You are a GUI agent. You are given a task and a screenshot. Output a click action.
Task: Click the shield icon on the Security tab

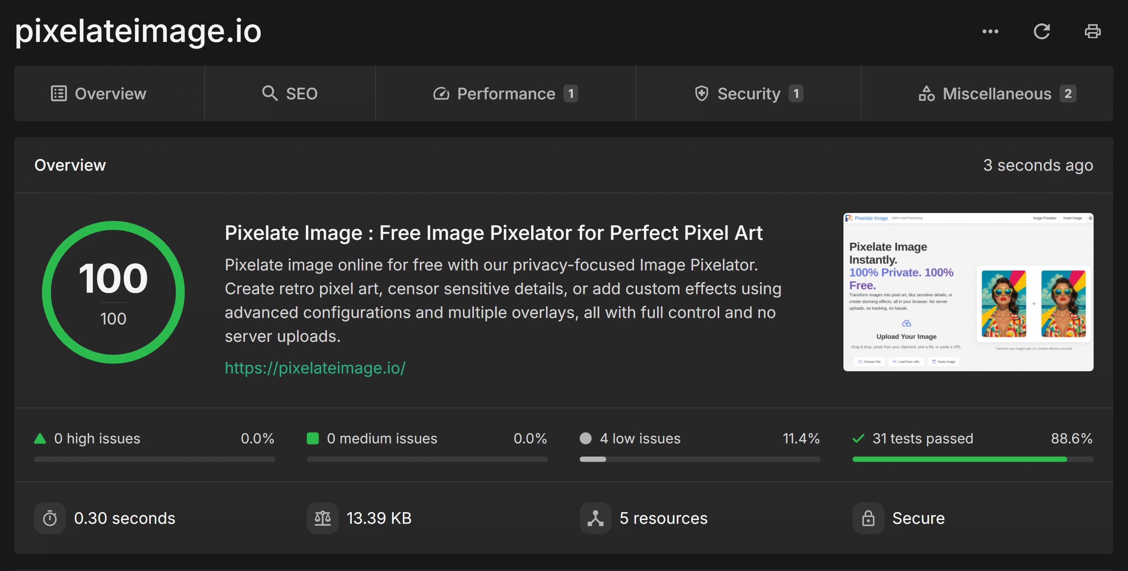pos(701,93)
